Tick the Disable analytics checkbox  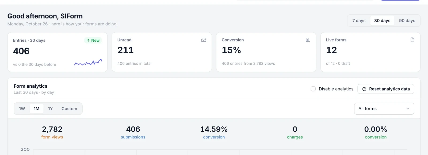coord(313,89)
